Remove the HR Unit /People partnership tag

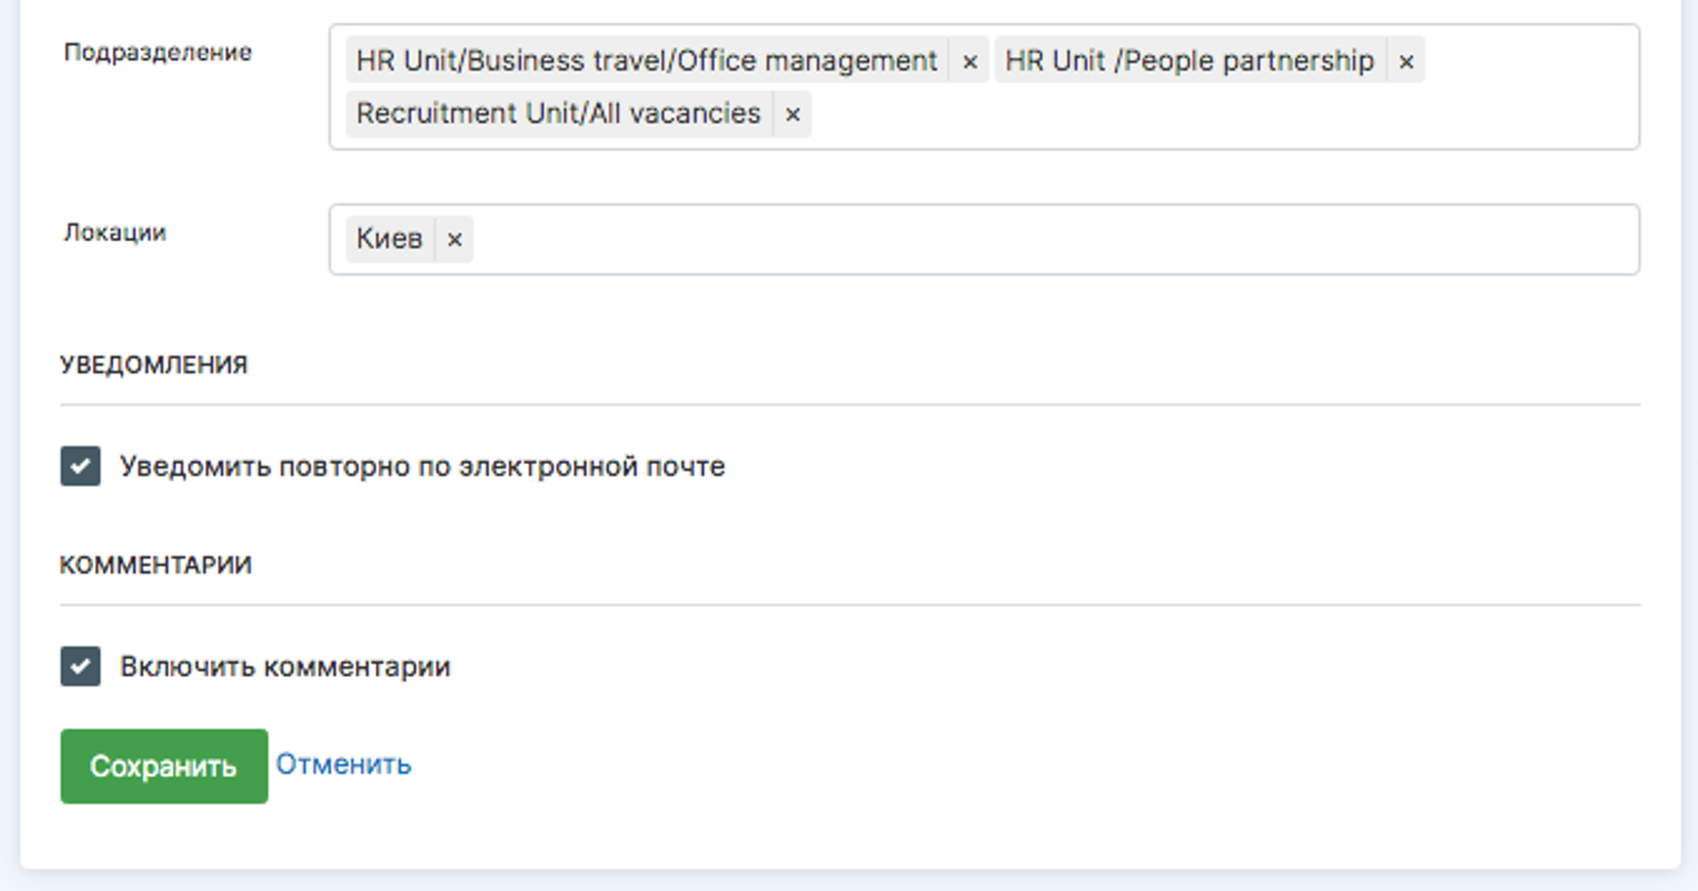click(x=1406, y=61)
